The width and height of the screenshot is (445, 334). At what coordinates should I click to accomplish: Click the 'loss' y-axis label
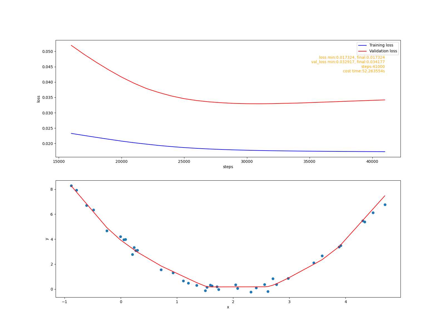pos(38,99)
